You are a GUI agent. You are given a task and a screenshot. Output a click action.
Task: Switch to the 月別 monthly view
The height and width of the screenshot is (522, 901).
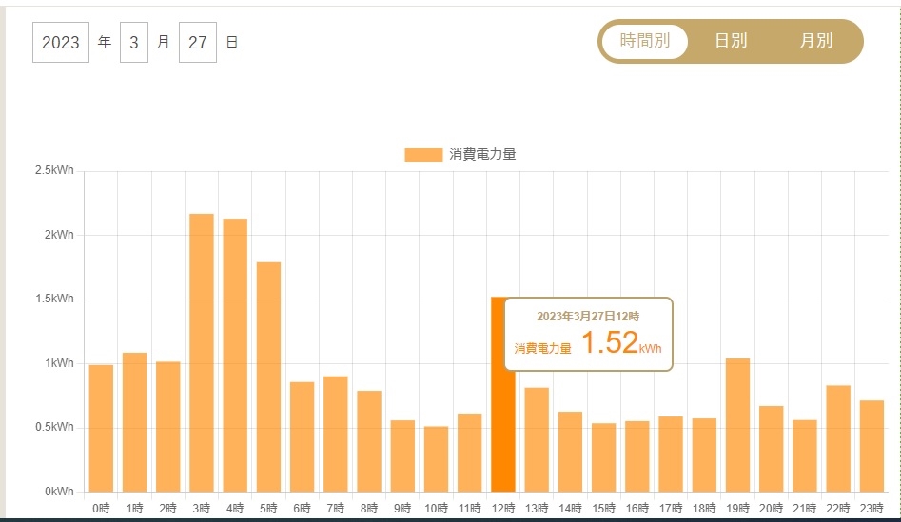click(x=816, y=41)
